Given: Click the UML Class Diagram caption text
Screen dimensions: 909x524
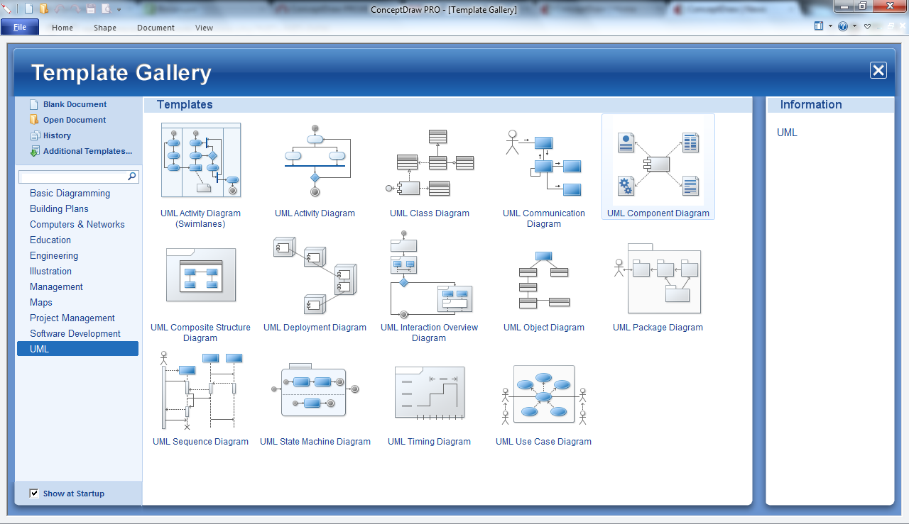Looking at the screenshot, I should 430,213.
